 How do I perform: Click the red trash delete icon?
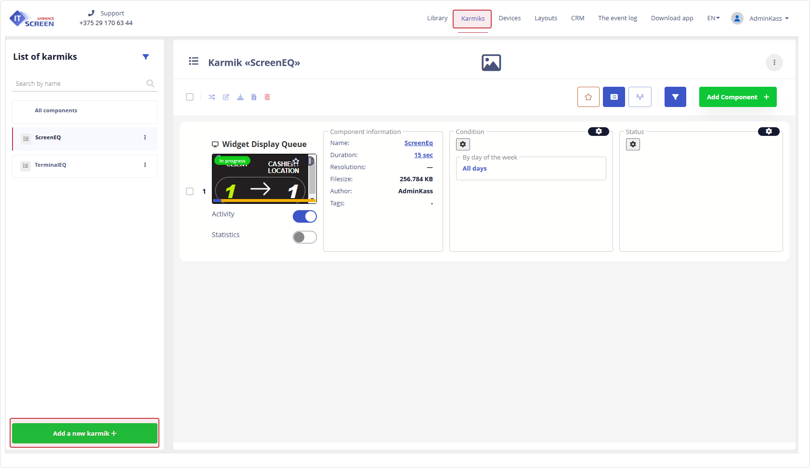coord(267,97)
